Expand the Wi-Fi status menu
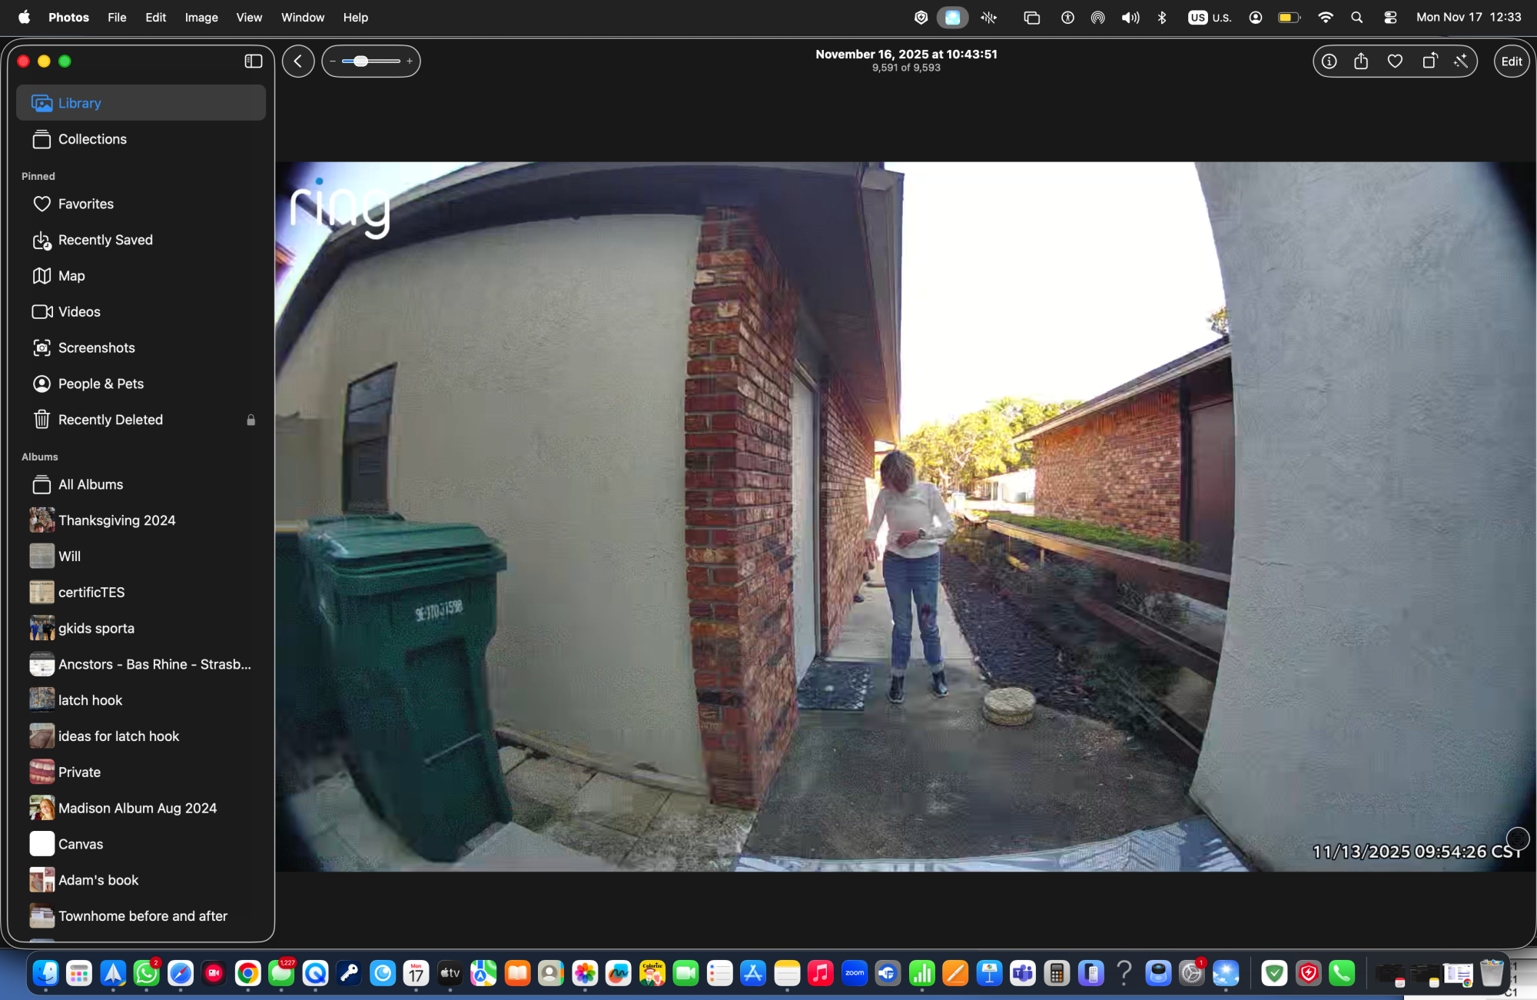The height and width of the screenshot is (1000, 1537). (1325, 17)
